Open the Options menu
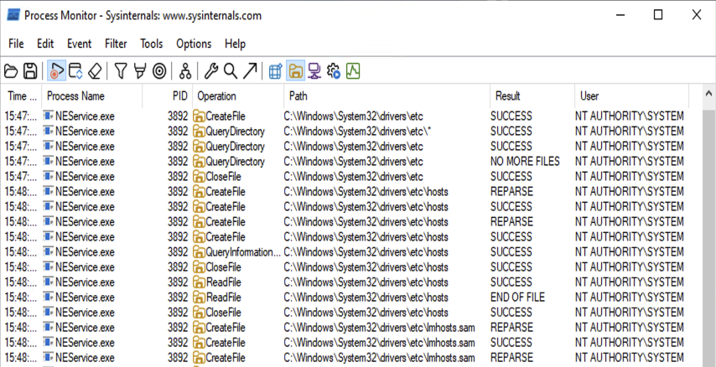716x367 pixels. click(x=194, y=44)
